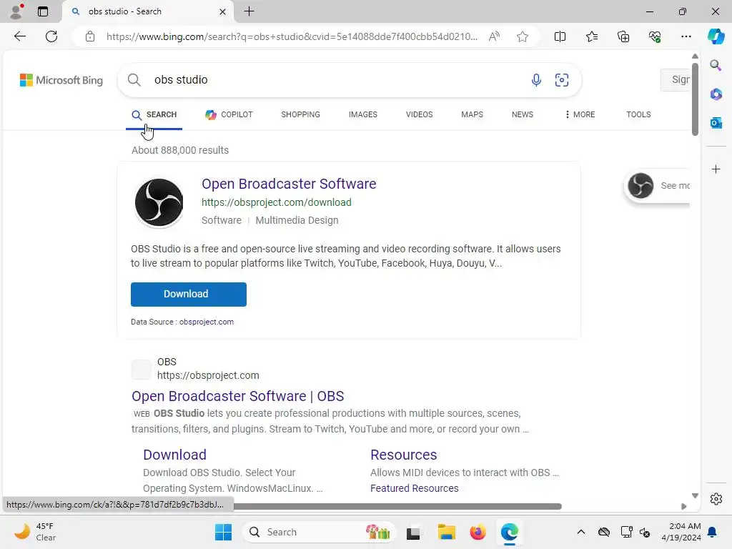The height and width of the screenshot is (549, 732).
Task: Click the Sign in button
Action: pyautogui.click(x=675, y=80)
